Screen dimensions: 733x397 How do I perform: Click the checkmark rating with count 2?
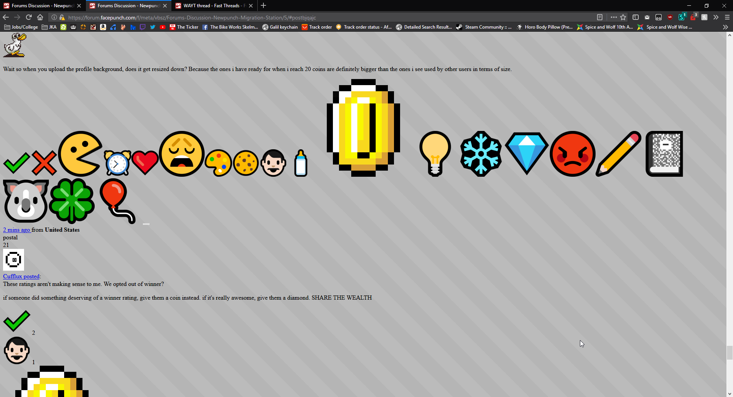click(x=16, y=321)
